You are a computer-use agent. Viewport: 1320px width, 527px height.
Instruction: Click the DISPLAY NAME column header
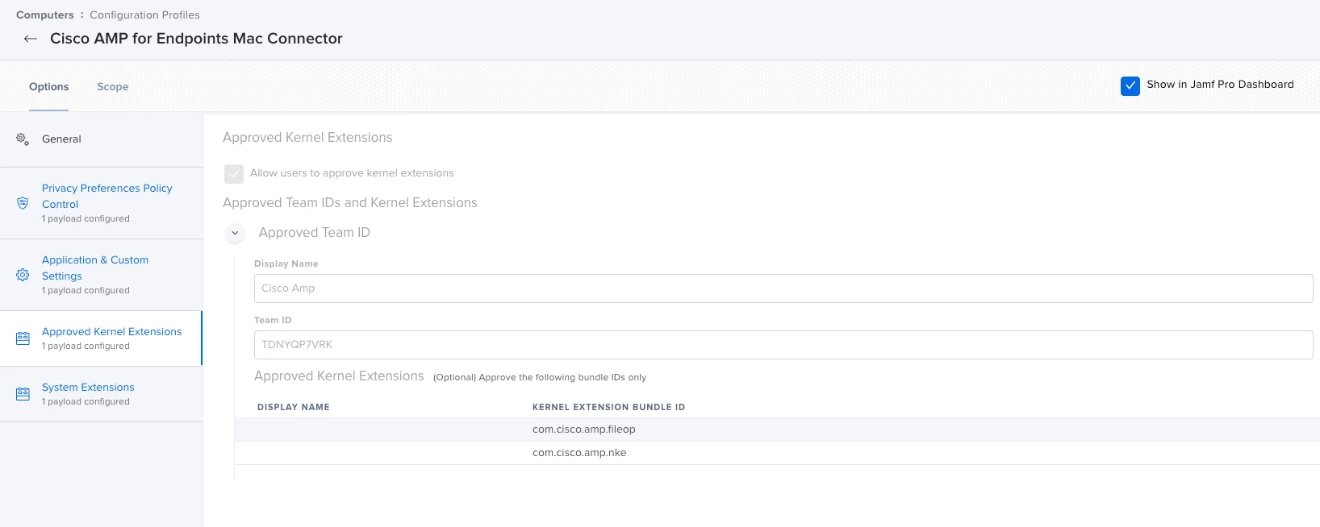click(294, 407)
